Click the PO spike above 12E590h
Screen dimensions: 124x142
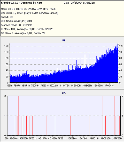tap(70, 126)
